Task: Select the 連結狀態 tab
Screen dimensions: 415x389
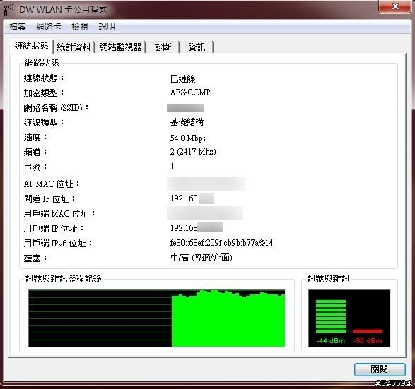Action: (32, 46)
